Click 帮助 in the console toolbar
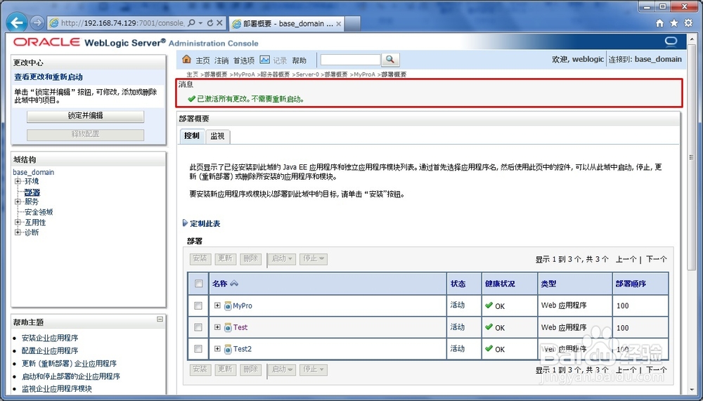This screenshot has width=703, height=401. pyautogui.click(x=299, y=60)
